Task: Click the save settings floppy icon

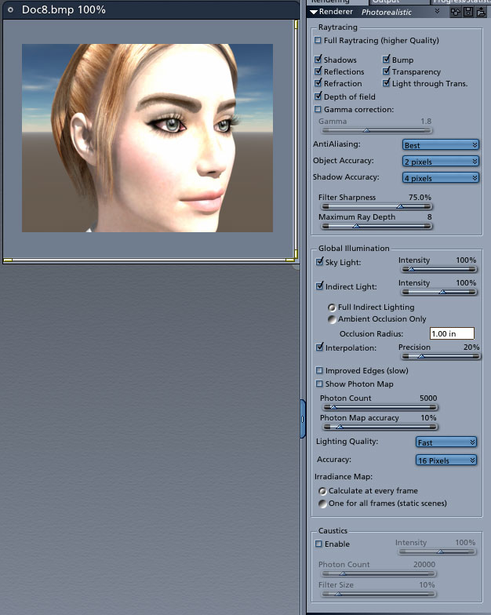Action: tap(468, 12)
